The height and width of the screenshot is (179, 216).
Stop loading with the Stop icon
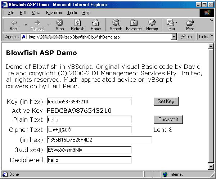point(60,22)
